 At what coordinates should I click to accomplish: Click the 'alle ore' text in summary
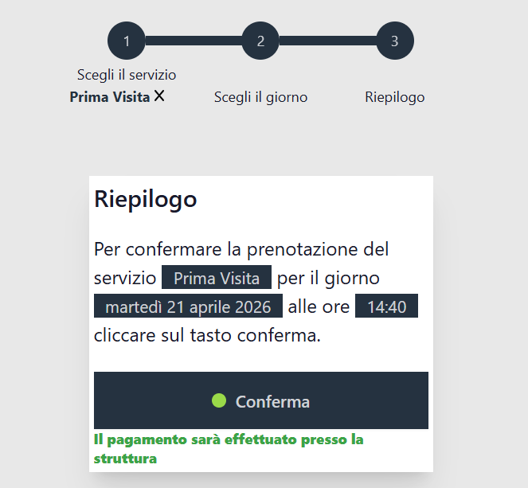(x=319, y=306)
